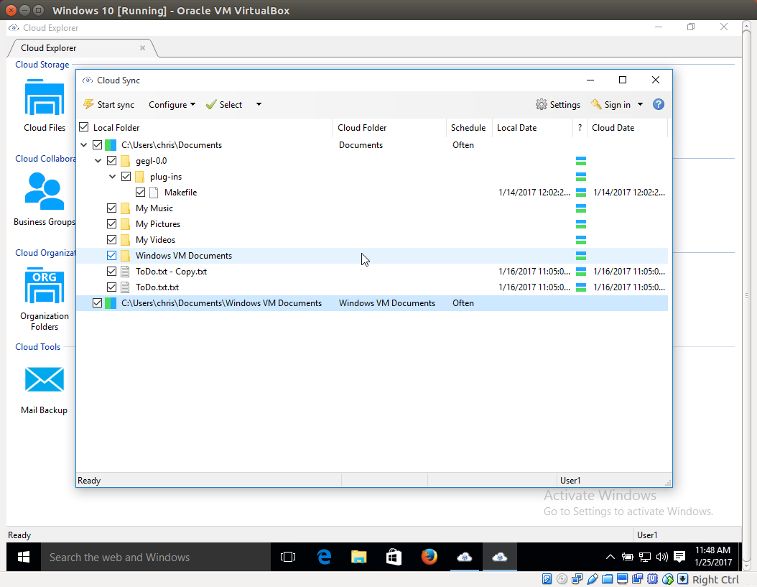Click Cloud Sync window resize grip
Image resolution: width=757 pixels, height=587 pixels.
(x=668, y=483)
